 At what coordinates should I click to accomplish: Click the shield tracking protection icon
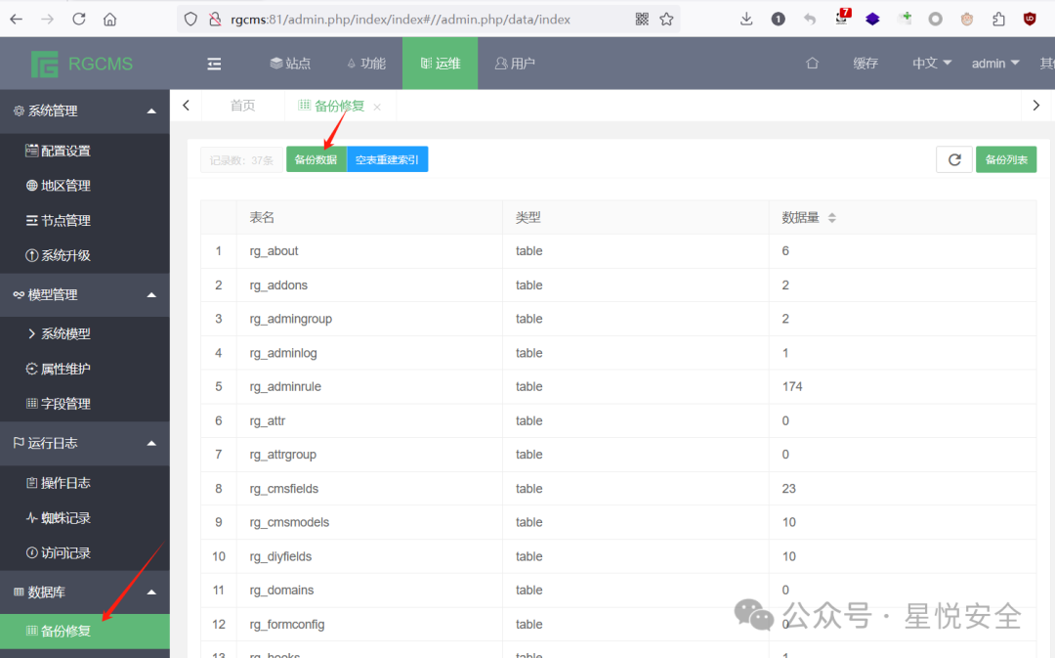point(190,19)
